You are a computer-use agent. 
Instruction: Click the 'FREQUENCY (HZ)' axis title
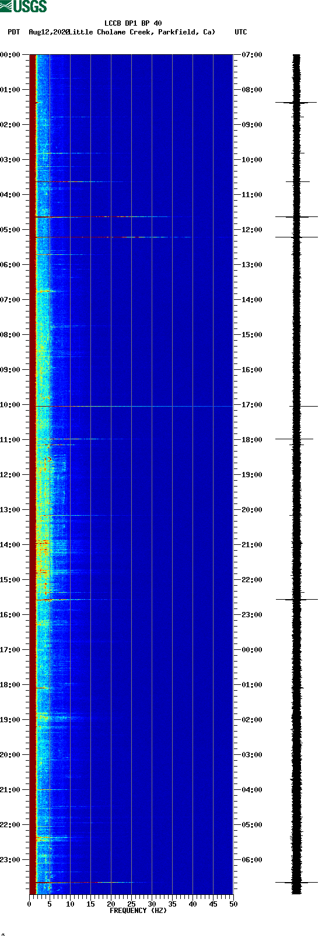click(x=138, y=911)
